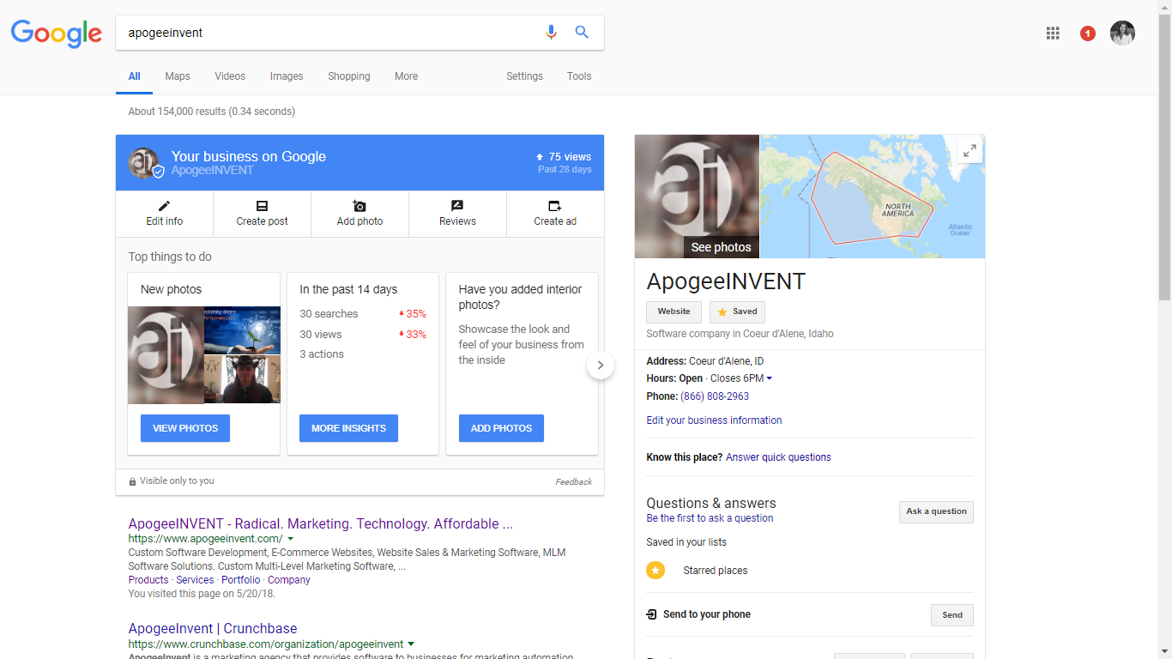Click Portfolio sitelink
This screenshot has width=1172, height=659.
[x=241, y=580]
